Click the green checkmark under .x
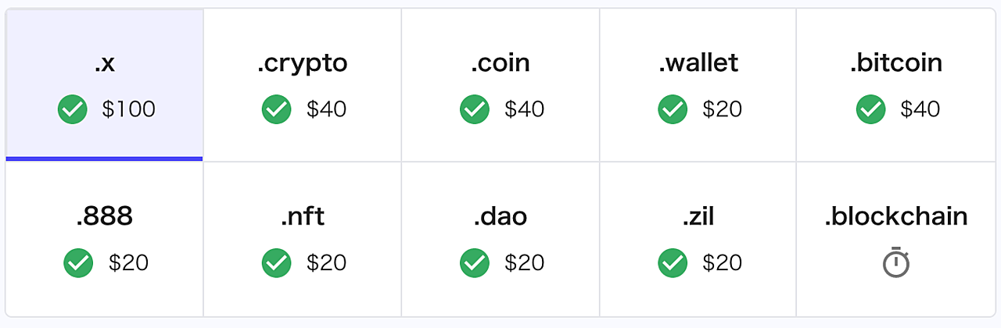The height and width of the screenshot is (328, 1001). [x=72, y=109]
